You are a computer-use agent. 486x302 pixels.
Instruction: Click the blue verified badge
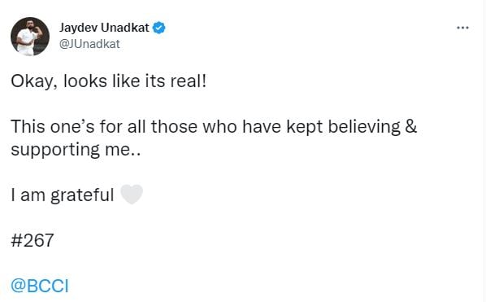click(x=159, y=28)
